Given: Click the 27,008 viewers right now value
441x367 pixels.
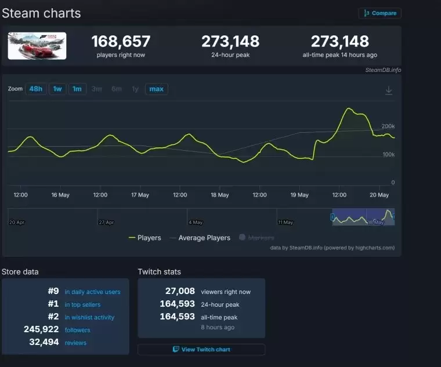Looking at the screenshot, I should pos(180,291).
